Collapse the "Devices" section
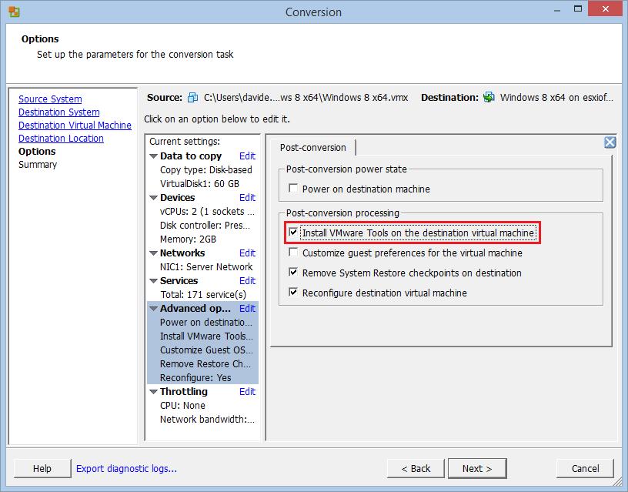The image size is (628, 492). 154,197
